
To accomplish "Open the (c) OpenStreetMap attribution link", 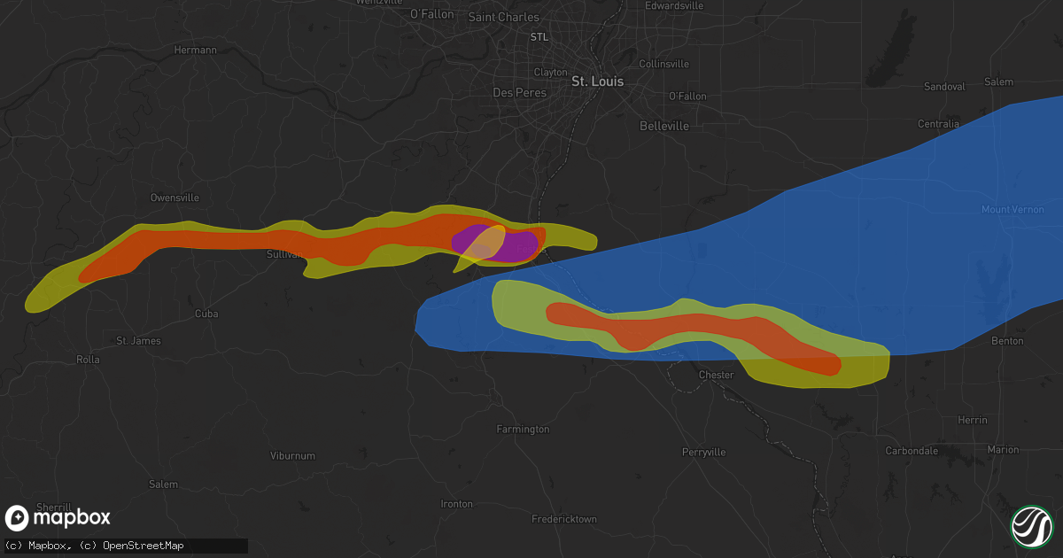I will point(132,546).
